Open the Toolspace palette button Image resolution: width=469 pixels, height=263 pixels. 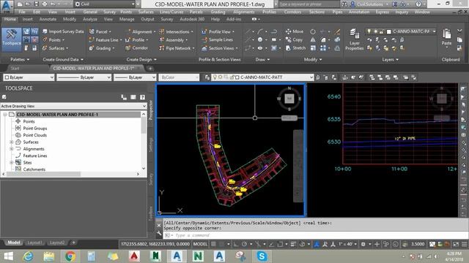pyautogui.click(x=12, y=39)
